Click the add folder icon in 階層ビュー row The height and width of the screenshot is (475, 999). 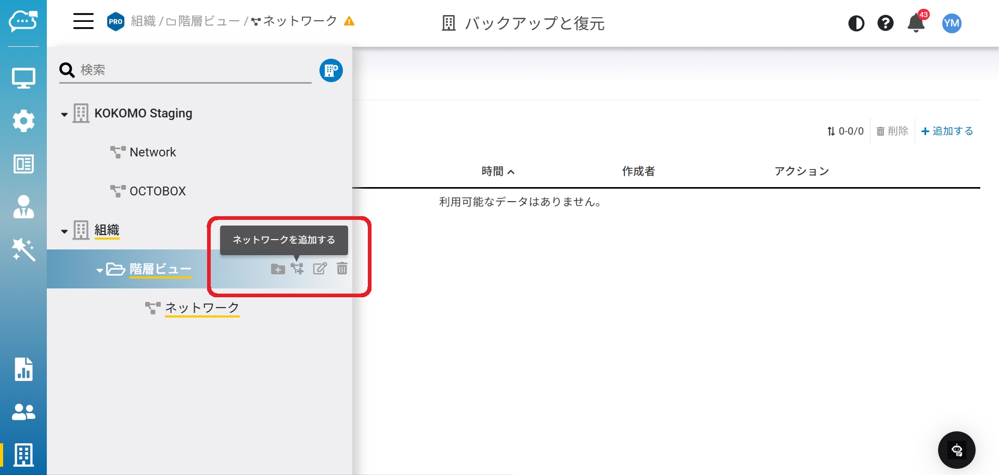click(278, 269)
